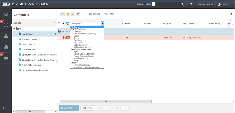Image resolution: width=235 pixels, height=113 pixels.
Task: Choose File Server in the device list
Action: pos(78,40)
